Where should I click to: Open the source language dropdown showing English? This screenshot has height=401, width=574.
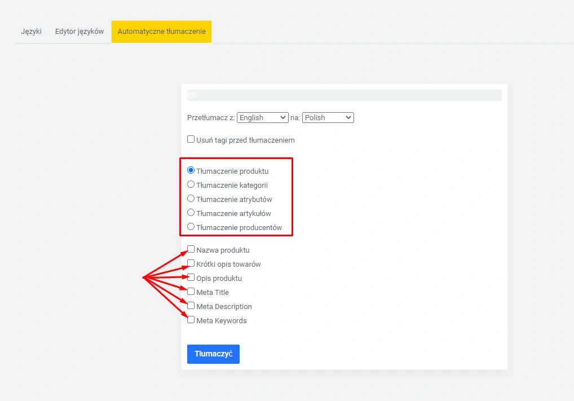[x=263, y=117]
